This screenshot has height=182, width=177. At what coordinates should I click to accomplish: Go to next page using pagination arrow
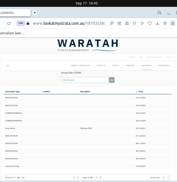[97, 178]
